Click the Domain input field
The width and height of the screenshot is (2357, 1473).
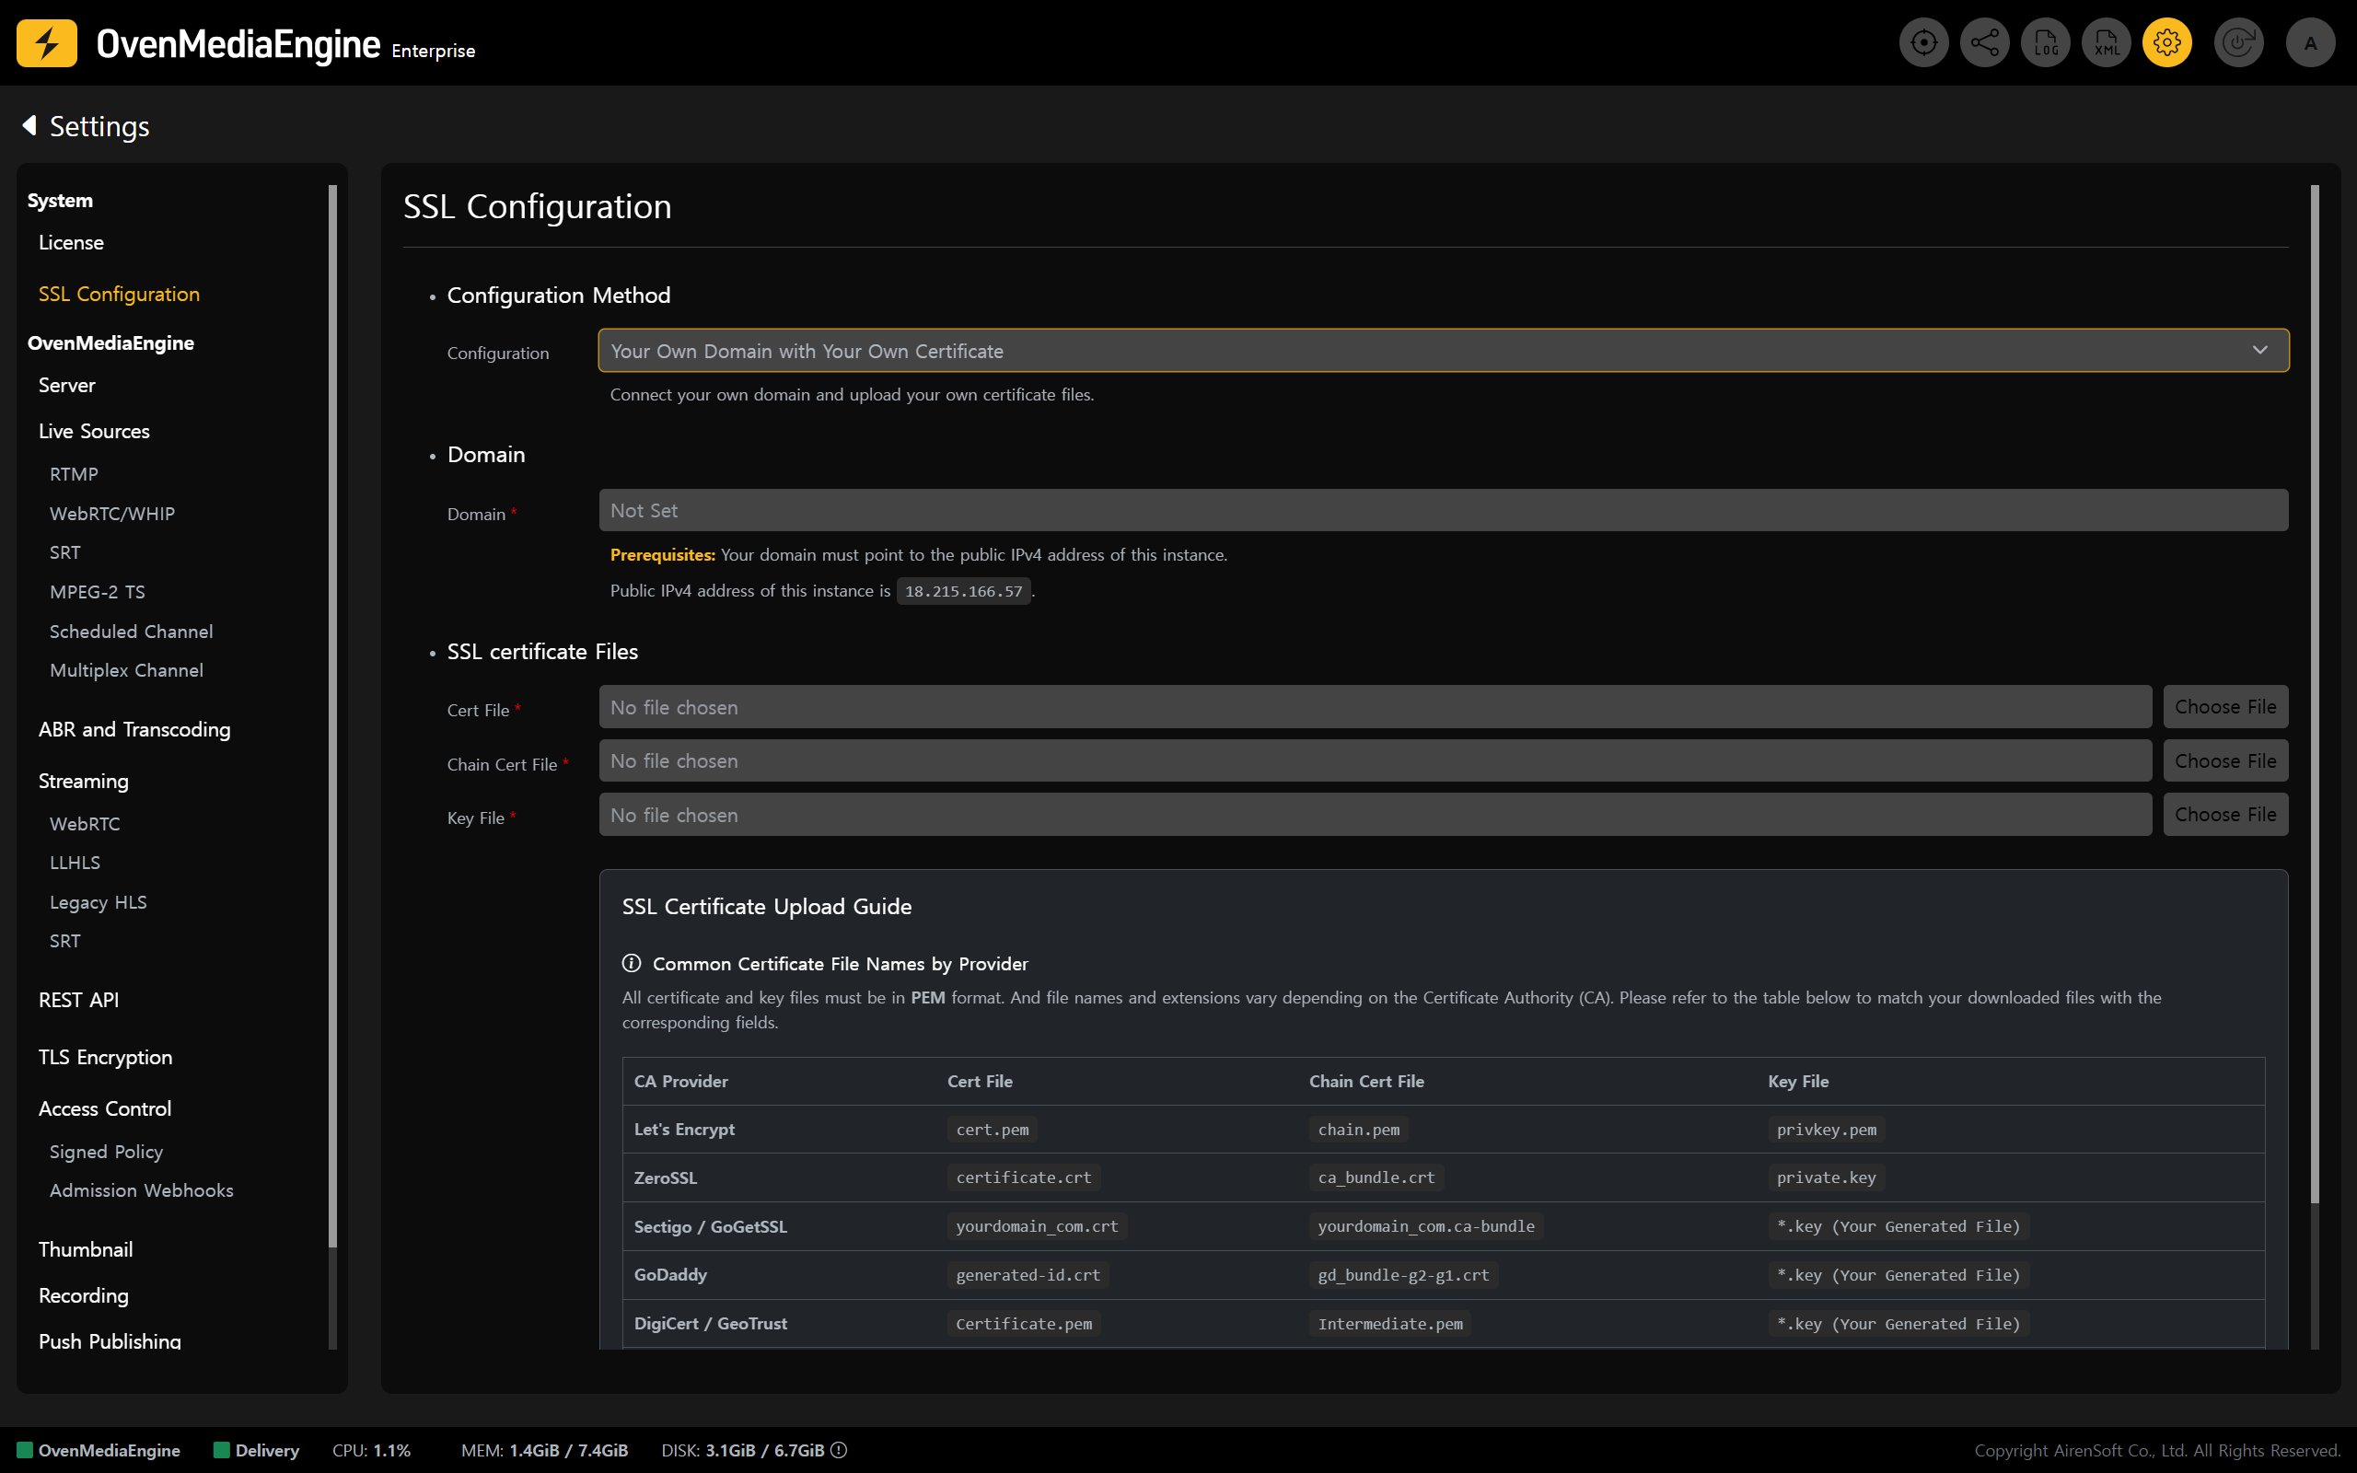click(1443, 510)
